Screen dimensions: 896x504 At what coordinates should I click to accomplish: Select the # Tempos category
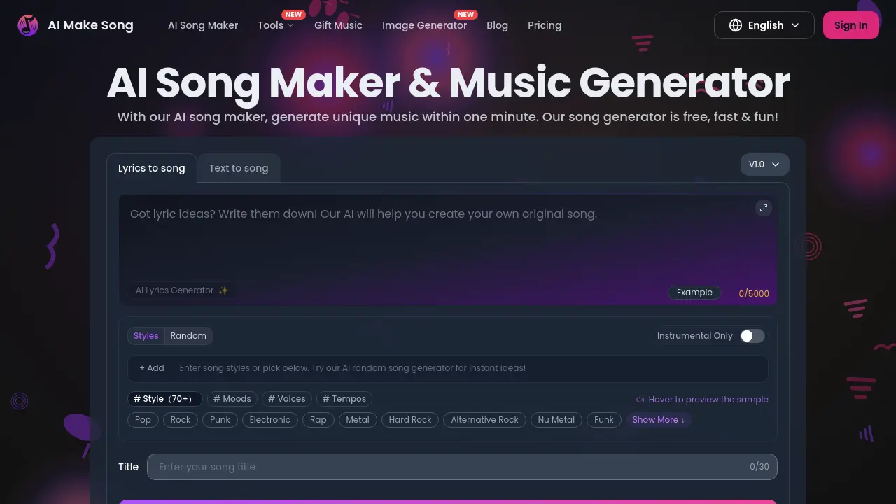[344, 399]
